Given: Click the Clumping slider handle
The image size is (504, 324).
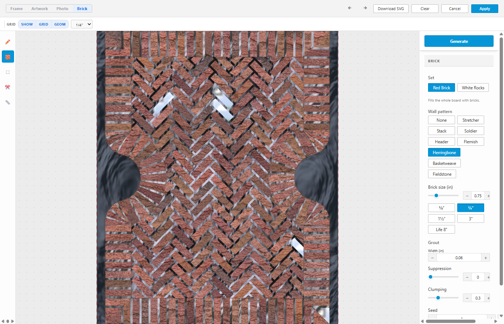Looking at the screenshot, I should [438, 298].
